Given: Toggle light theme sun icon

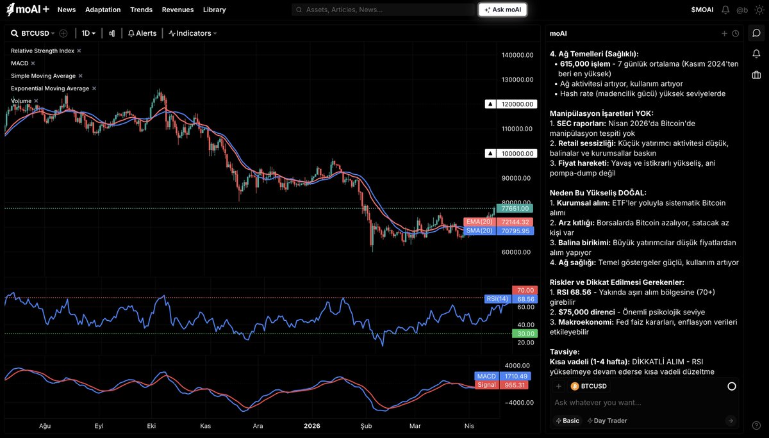Looking at the screenshot, I should [759, 10].
